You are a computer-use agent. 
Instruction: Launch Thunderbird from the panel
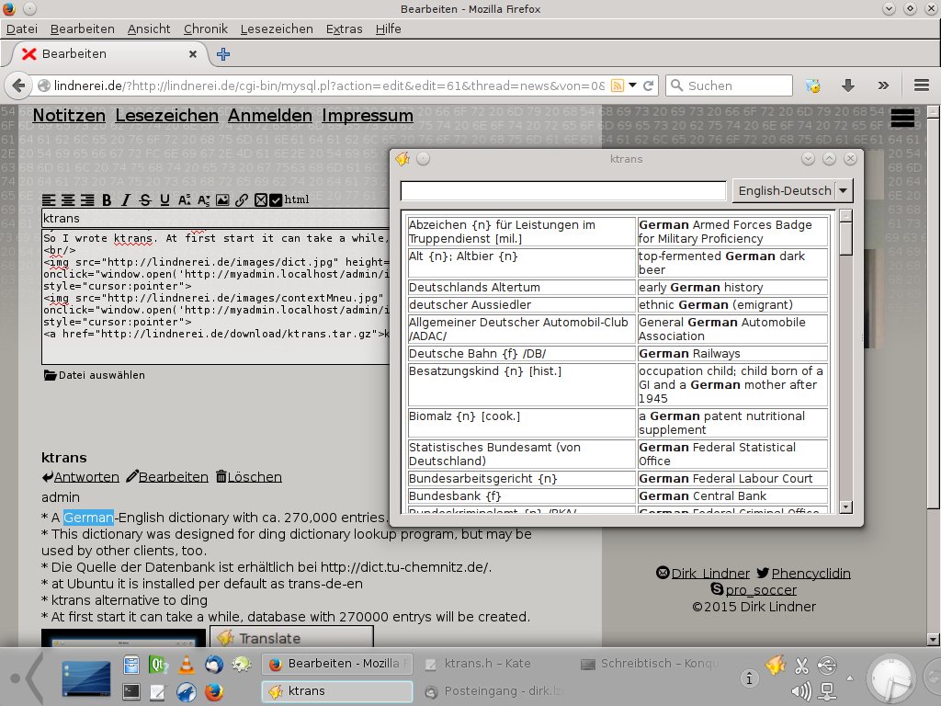[214, 665]
